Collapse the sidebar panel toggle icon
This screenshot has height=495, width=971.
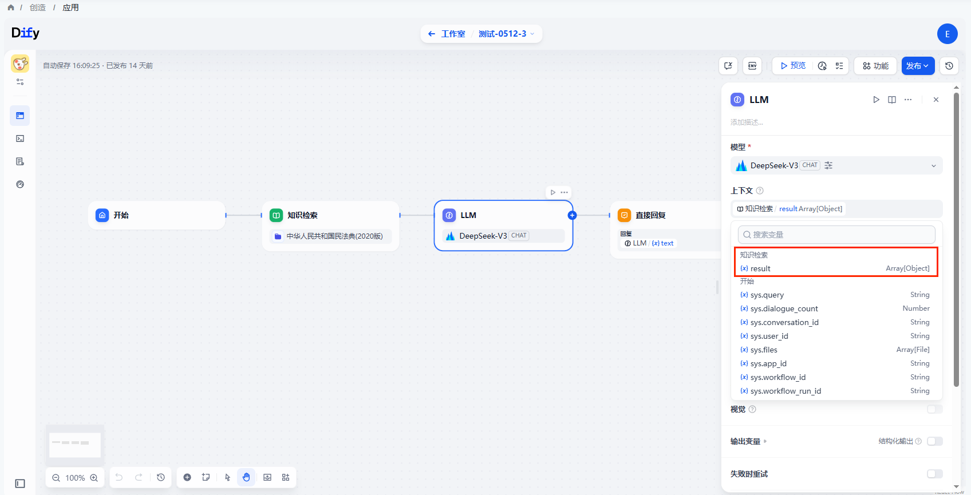(x=20, y=484)
